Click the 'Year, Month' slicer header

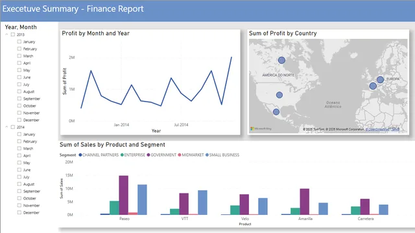coord(21,27)
